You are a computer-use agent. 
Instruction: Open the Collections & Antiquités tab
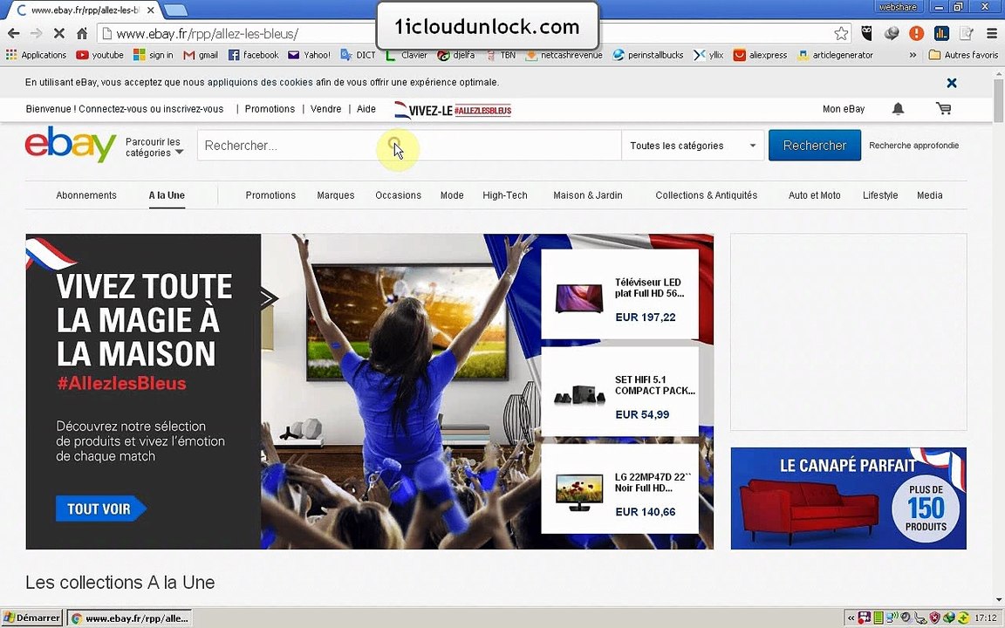707,195
